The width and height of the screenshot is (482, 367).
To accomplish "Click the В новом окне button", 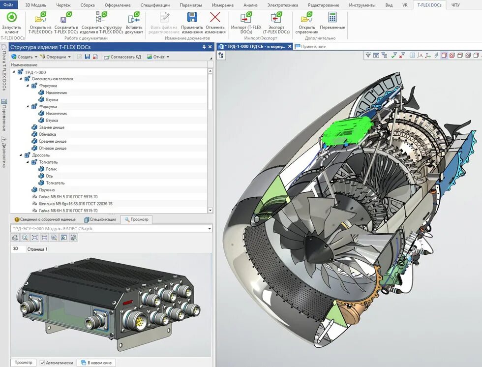I will pos(96,363).
